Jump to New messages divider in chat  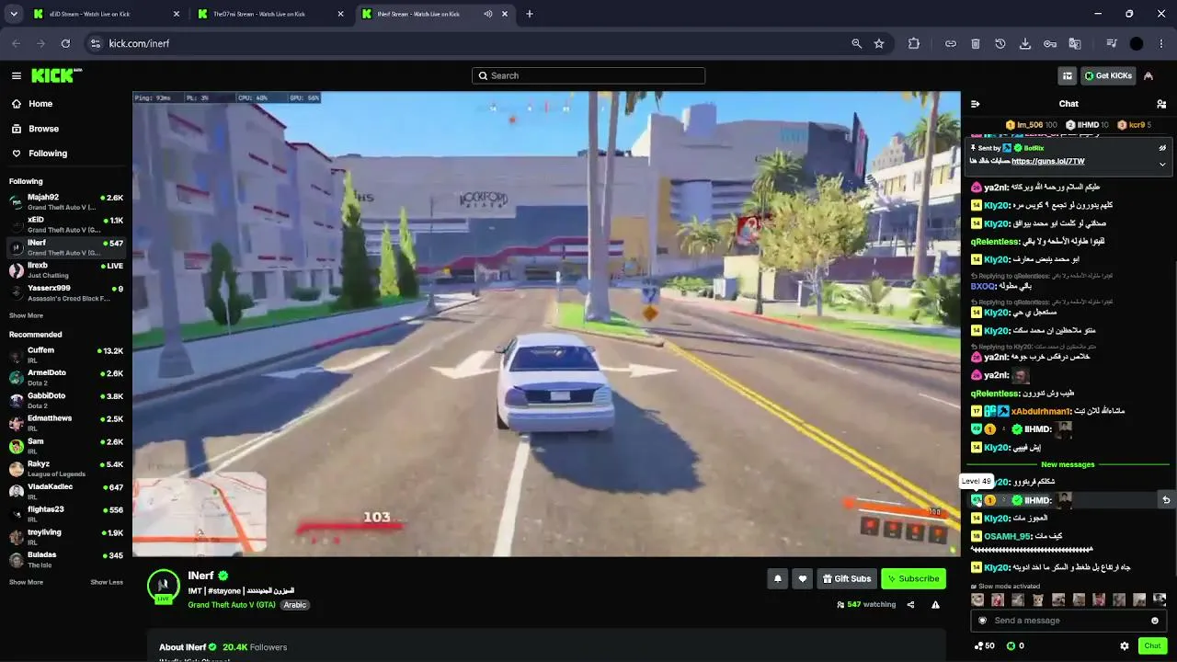pyautogui.click(x=1068, y=464)
